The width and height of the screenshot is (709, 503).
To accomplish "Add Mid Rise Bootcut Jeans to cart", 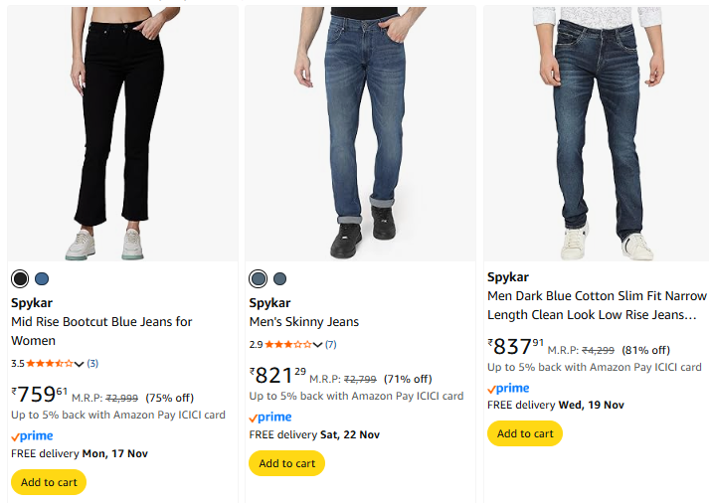I will click(49, 482).
